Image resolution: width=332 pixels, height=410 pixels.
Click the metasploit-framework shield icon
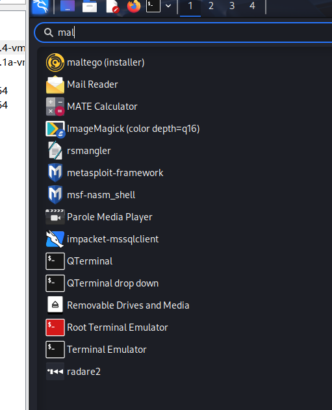tap(55, 173)
